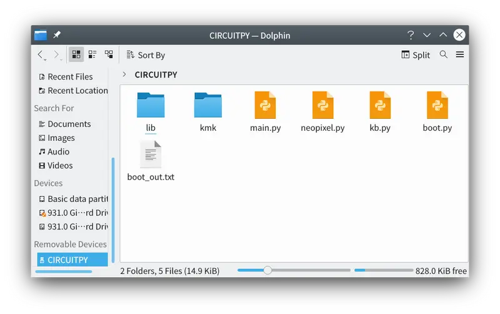This screenshot has height=314, width=500.
Task: Search for Videos in sidebar
Action: click(x=56, y=165)
